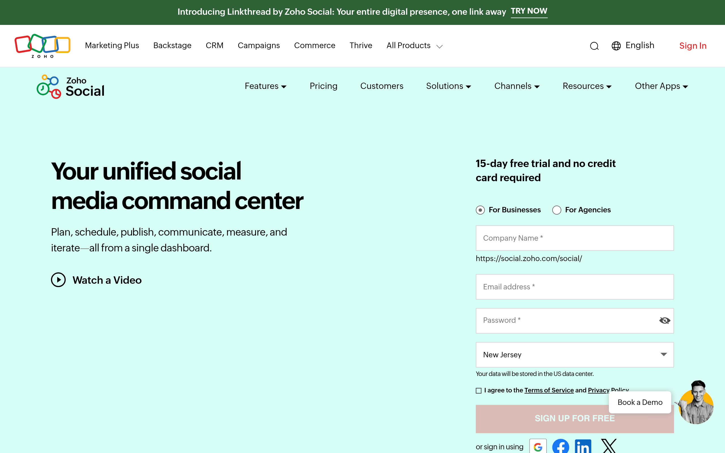Viewport: 725px width, 453px height.
Task: Open the language globe icon
Action: 616,46
